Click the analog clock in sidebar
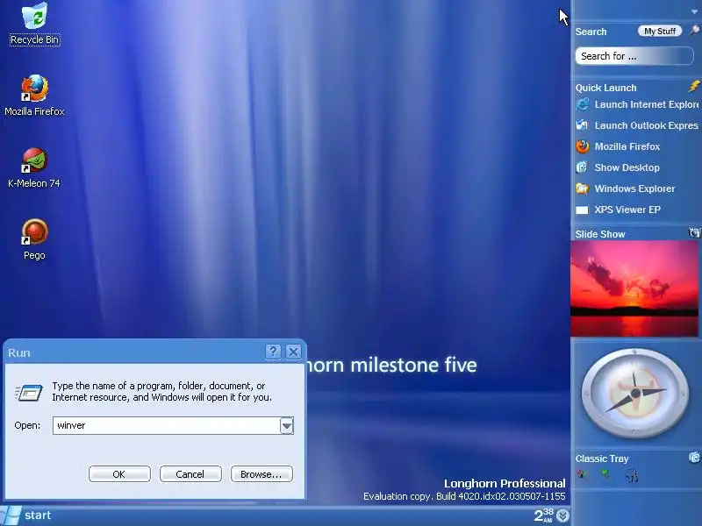The width and height of the screenshot is (702, 526). [x=634, y=393]
